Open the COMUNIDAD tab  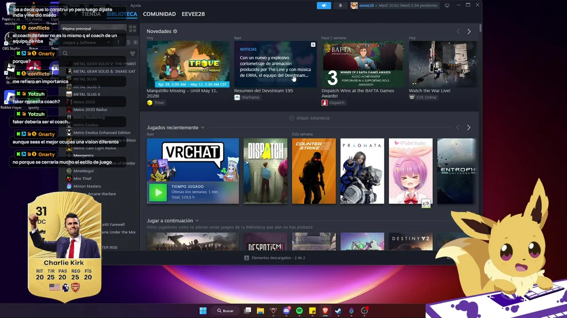click(x=159, y=14)
